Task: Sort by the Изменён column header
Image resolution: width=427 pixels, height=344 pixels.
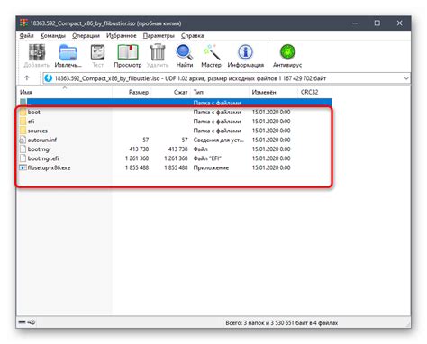Action: tap(273, 92)
